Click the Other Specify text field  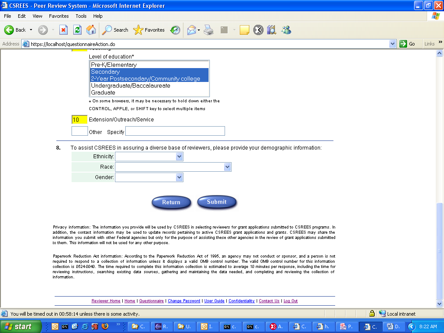pos(175,131)
